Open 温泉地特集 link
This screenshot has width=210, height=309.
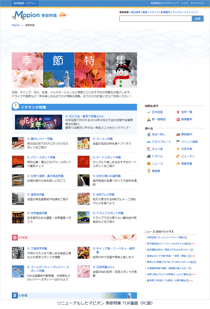point(38,195)
